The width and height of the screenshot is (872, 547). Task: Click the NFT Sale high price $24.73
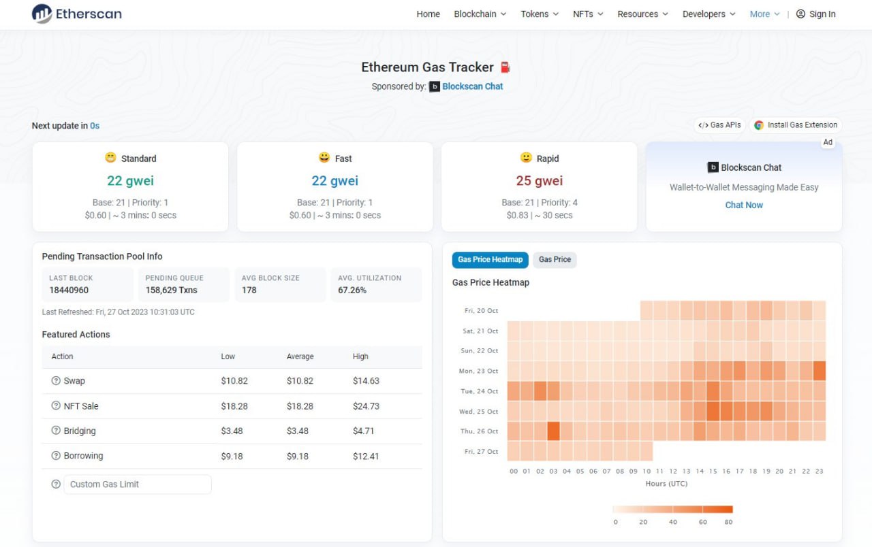click(x=366, y=406)
